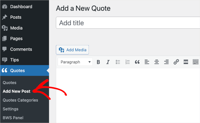Open Add New Post submenu link
Screen dimensions: 200x123
pyautogui.click(x=16, y=91)
